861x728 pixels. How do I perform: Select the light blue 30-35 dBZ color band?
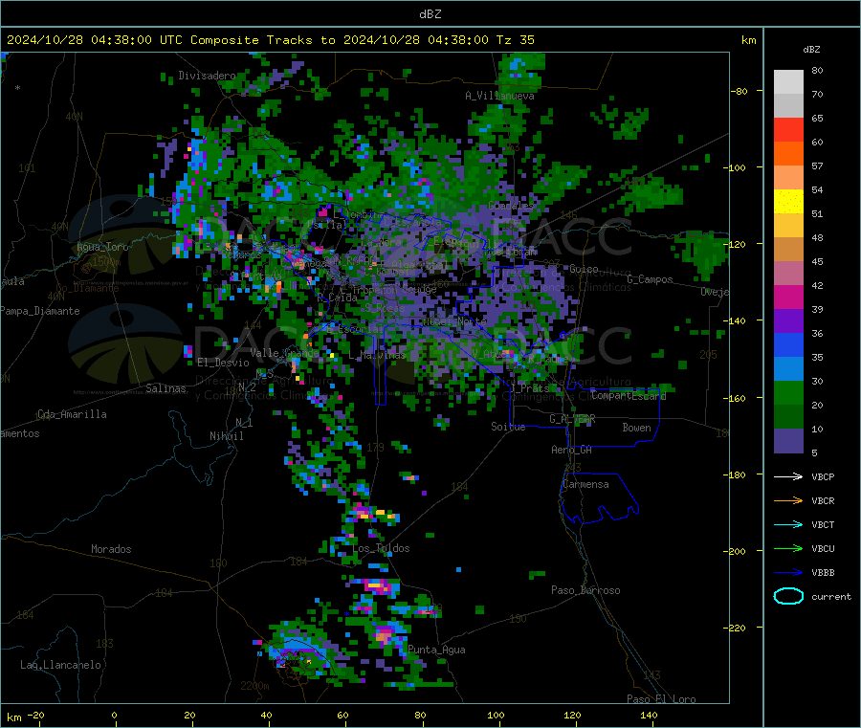[x=788, y=369]
